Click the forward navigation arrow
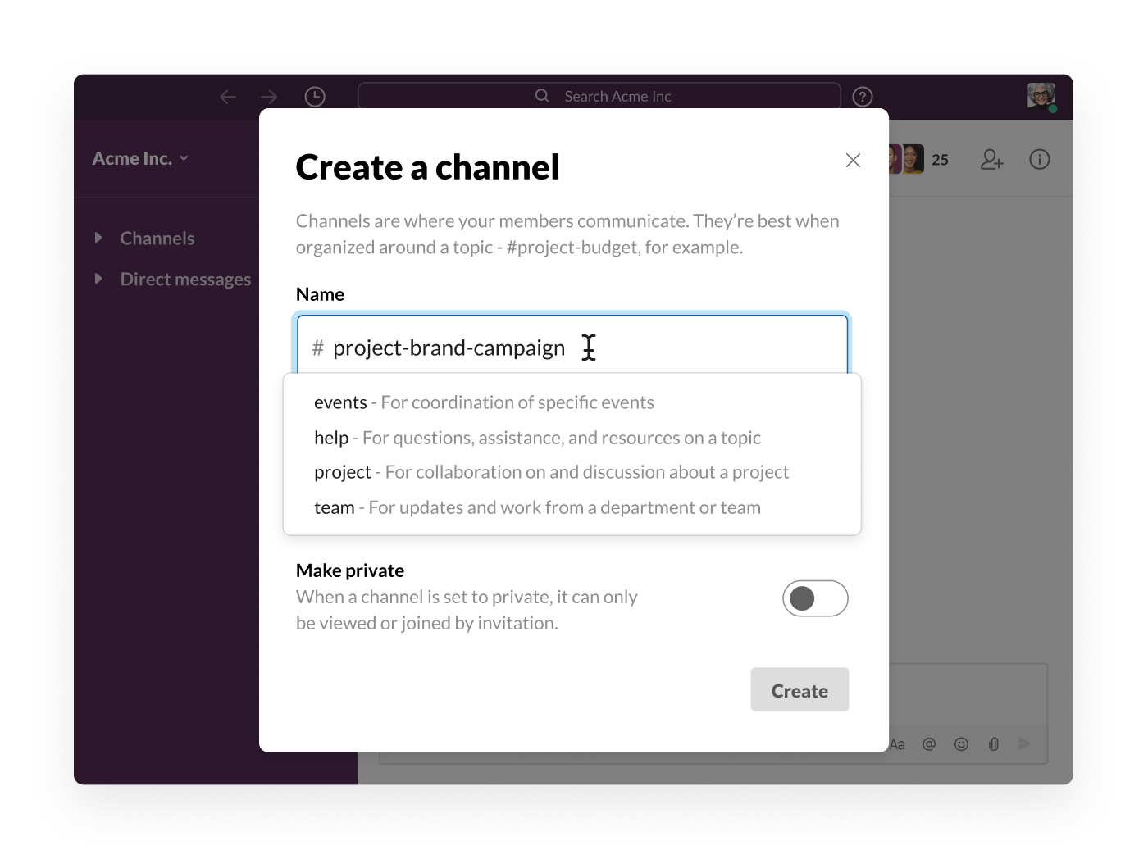Screen dimensions: 1148x859 click(269, 97)
